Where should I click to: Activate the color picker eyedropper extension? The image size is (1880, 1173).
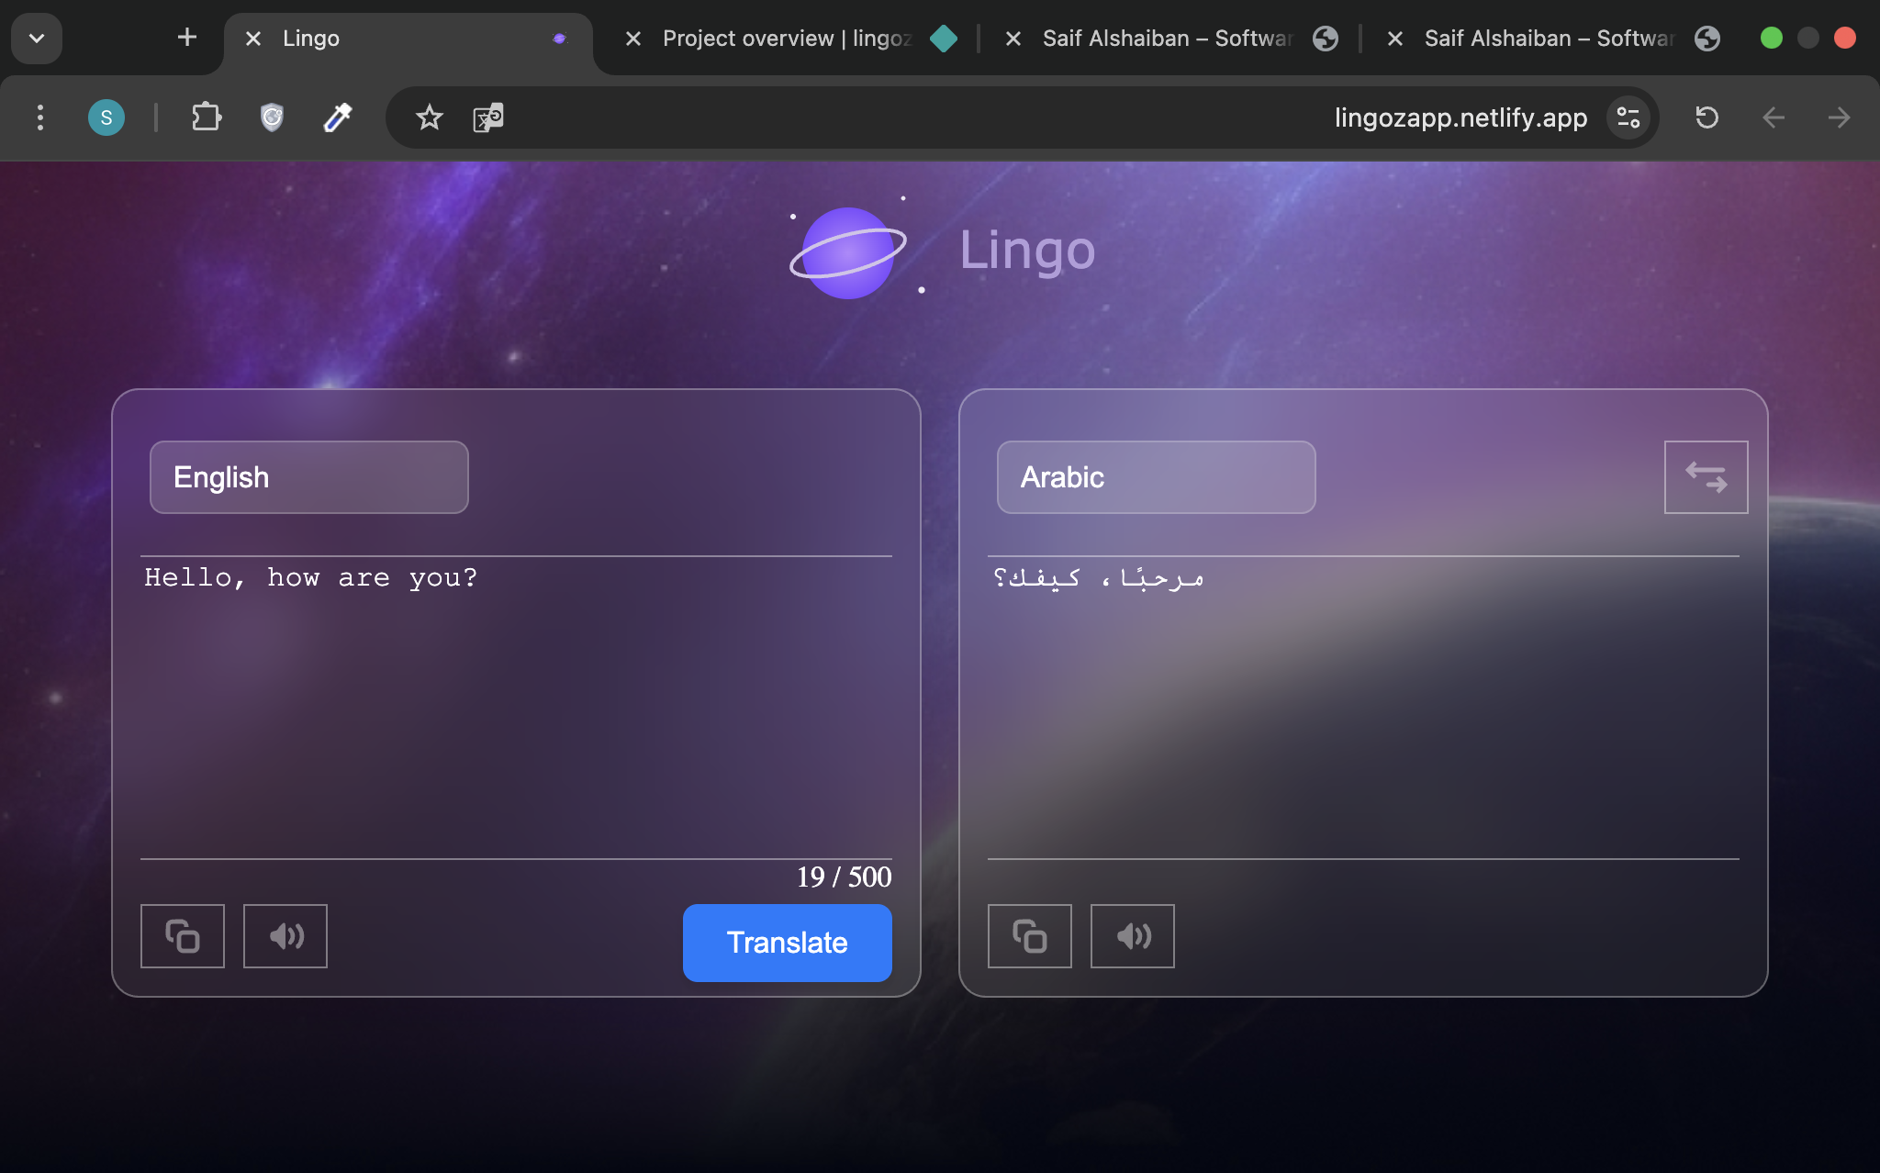tap(338, 117)
